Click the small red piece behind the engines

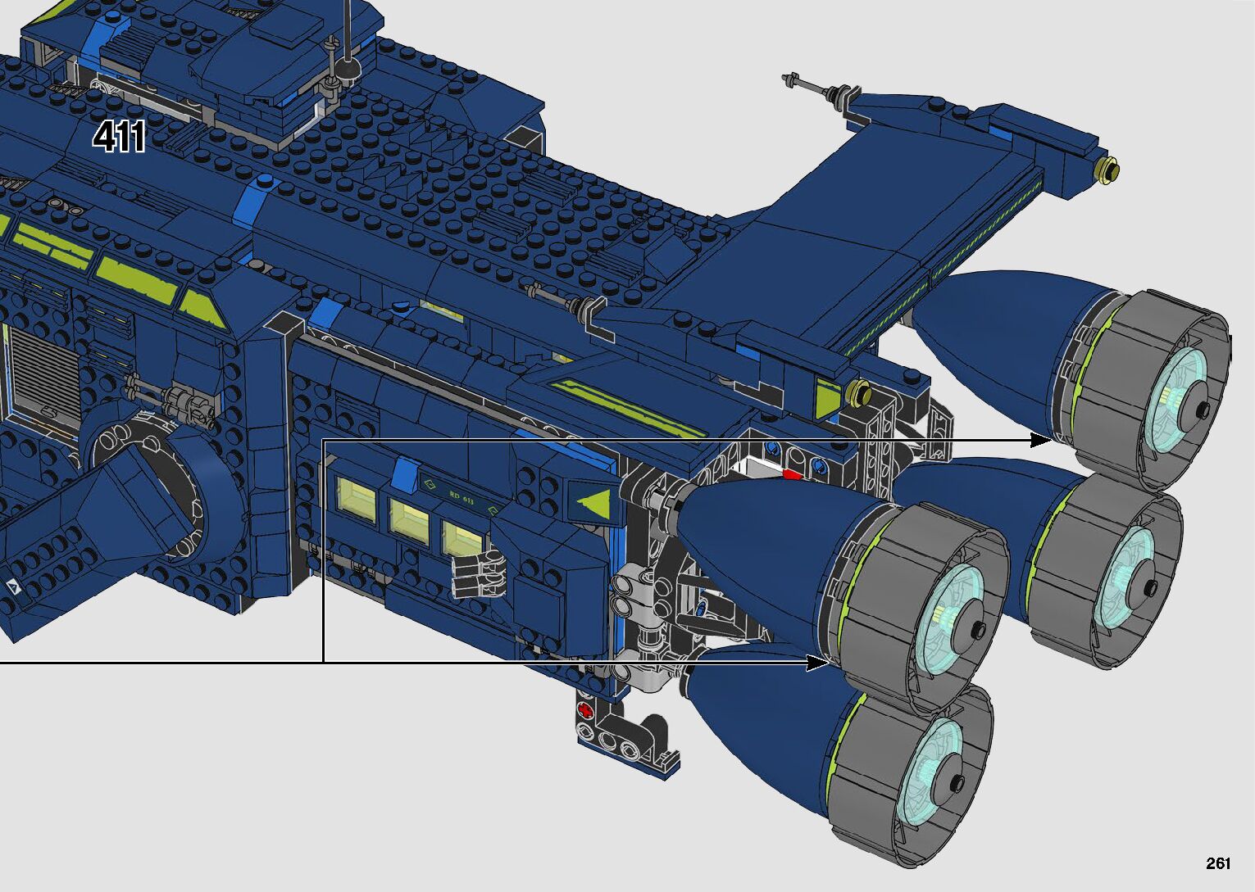coord(792,473)
